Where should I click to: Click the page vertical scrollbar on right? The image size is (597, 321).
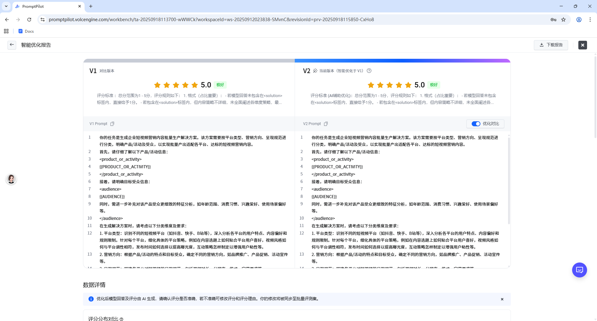pyautogui.click(x=595, y=96)
